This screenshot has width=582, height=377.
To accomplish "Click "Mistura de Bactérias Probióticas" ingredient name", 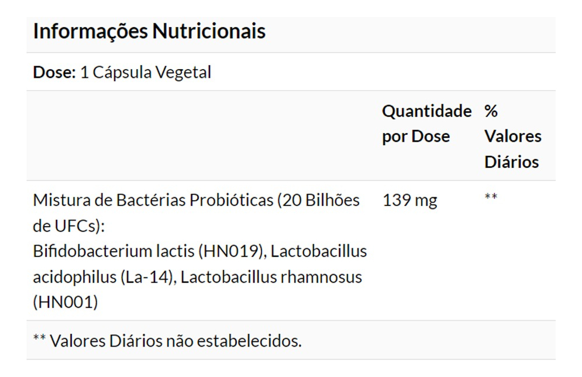I will point(153,200).
